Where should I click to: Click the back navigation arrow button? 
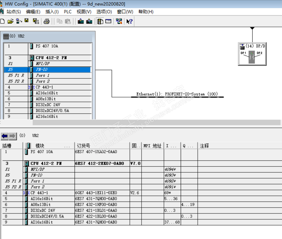point(5,136)
